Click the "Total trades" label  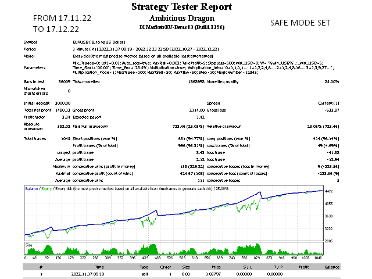(x=35, y=138)
